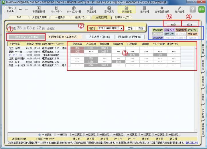Image resolution: width=207 pixels, height=149 pixels.
Task: Toggle the 居宅 filter button
Action: [x=130, y=29]
